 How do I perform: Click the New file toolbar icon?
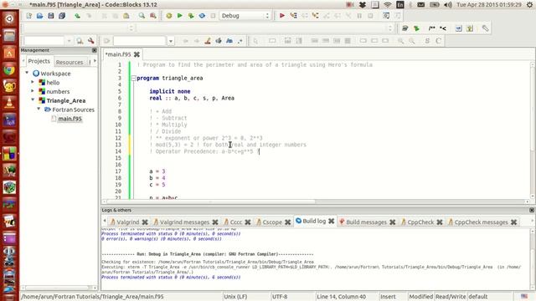[x=29, y=16]
